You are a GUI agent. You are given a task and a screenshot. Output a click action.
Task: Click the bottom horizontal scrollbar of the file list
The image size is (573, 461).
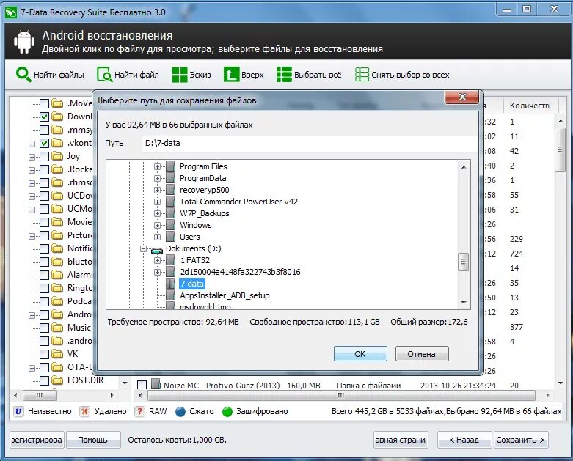point(341,395)
